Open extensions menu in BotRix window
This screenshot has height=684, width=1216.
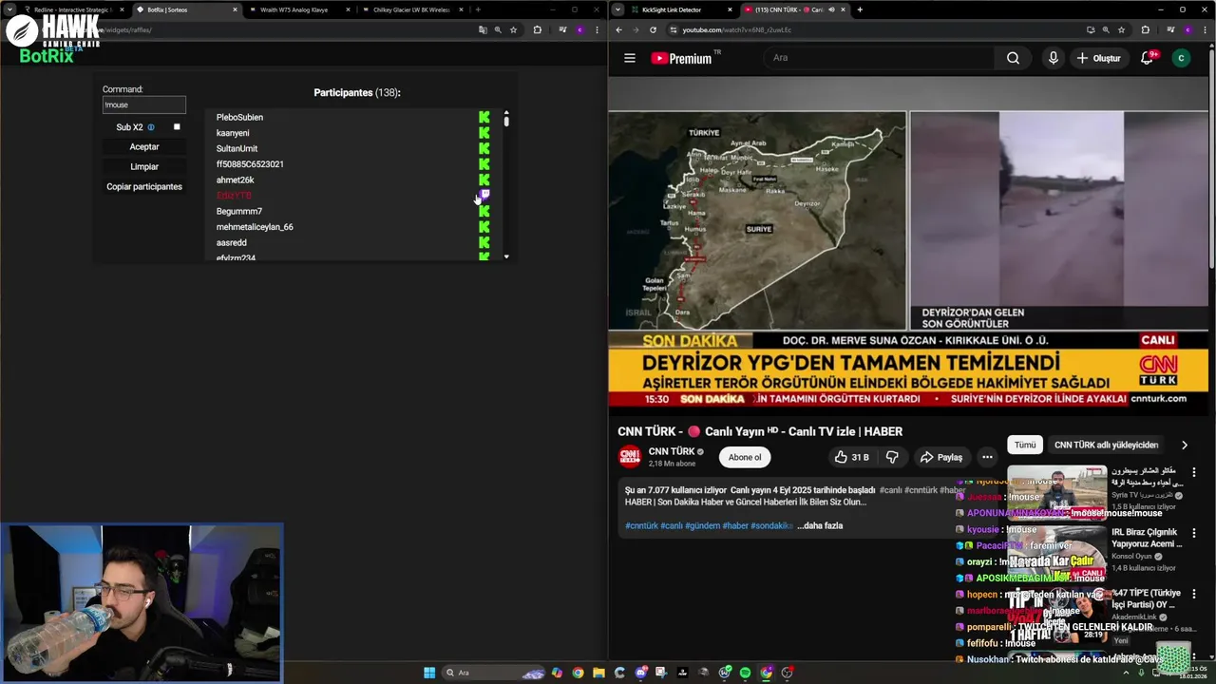537,29
